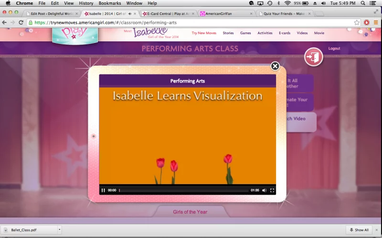Open the File menu
Screen dimensions: 382x238
tap(42, 3)
